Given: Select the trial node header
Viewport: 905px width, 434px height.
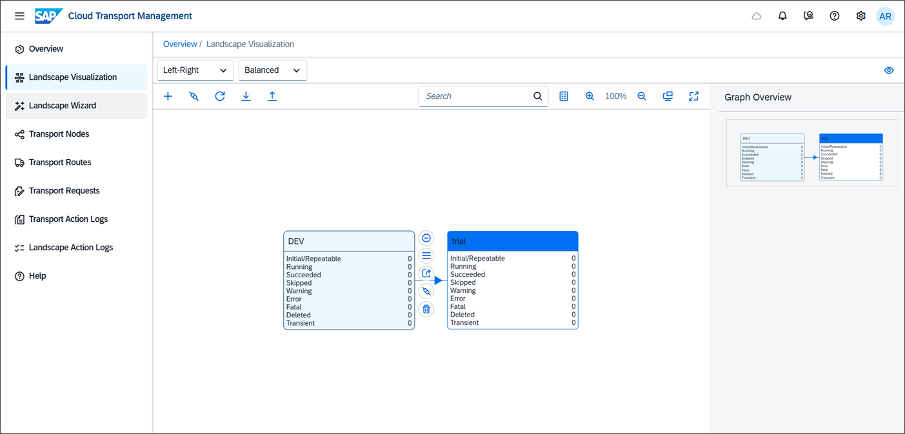Looking at the screenshot, I should (x=513, y=241).
